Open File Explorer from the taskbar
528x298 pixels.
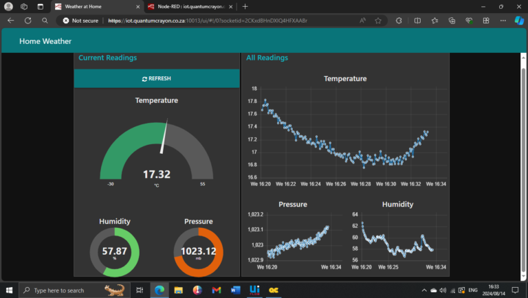[178, 290]
